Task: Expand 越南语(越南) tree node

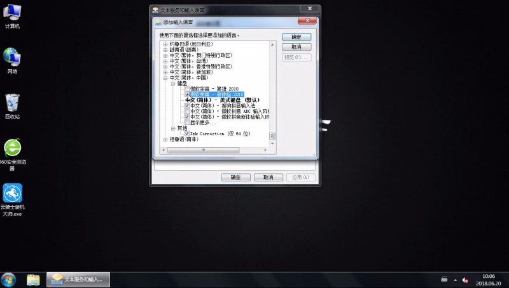Action: click(165, 49)
